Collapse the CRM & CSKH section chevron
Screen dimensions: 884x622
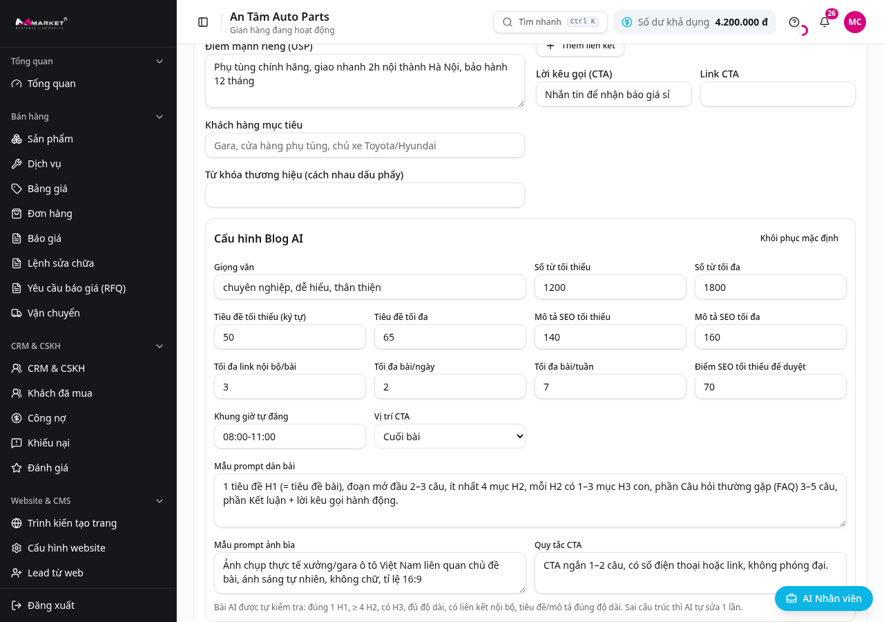point(160,346)
